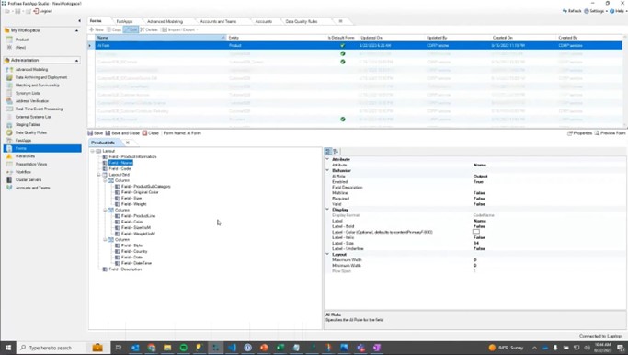Open the Label - Color swatch
This screenshot has width=628, height=355.
pyautogui.click(x=476, y=232)
